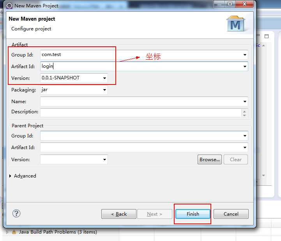Minimize the New Maven Project dialog
The height and width of the screenshot is (241, 281).
click(219, 4)
